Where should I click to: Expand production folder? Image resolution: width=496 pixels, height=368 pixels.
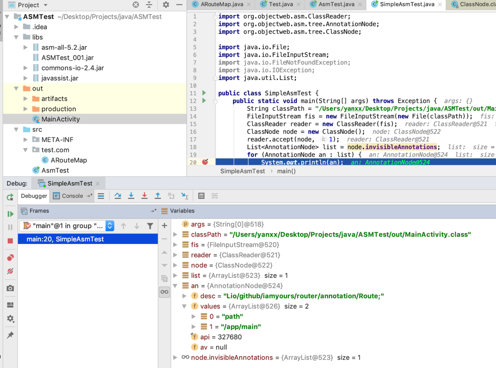[26, 109]
